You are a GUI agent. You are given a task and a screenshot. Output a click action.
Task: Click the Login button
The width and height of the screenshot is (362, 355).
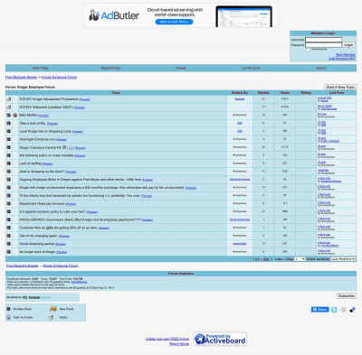coord(348,45)
